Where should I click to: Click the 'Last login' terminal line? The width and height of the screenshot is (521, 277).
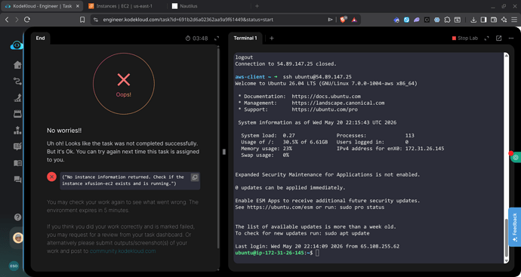(x=317, y=247)
